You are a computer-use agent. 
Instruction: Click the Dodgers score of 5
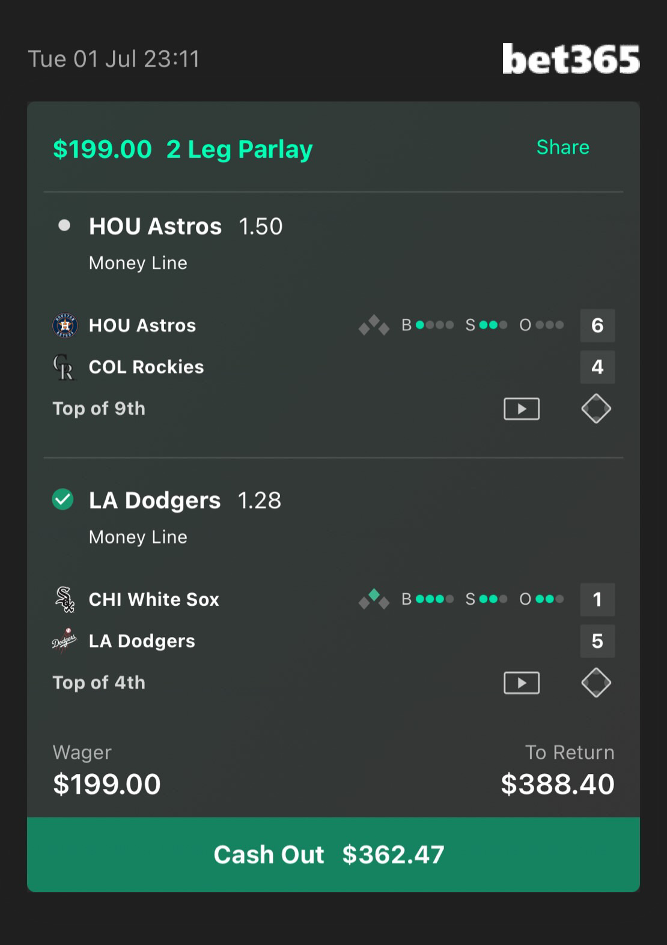point(597,641)
